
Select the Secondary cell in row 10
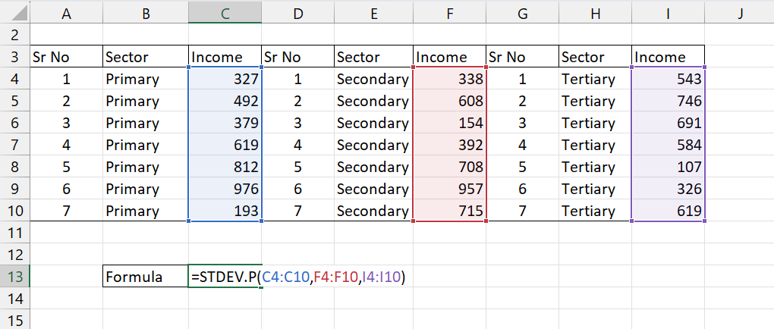373,211
